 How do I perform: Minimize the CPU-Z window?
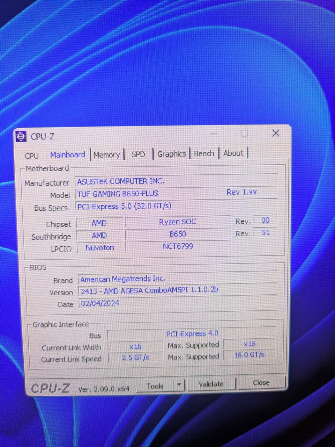(x=213, y=134)
